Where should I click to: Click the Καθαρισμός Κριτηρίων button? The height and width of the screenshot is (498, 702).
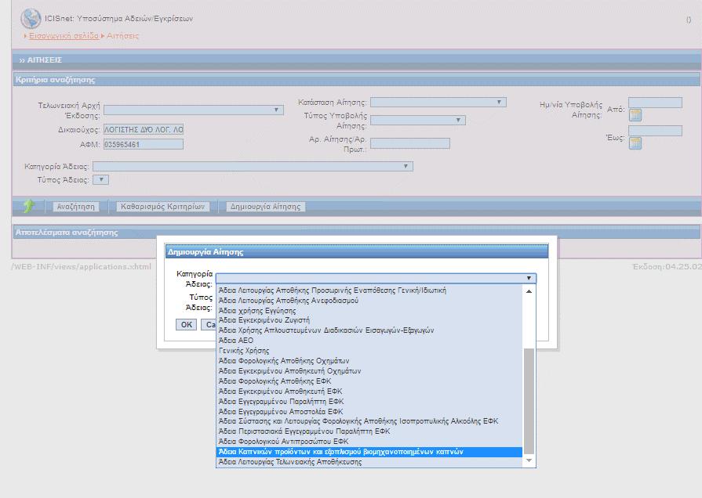162,207
